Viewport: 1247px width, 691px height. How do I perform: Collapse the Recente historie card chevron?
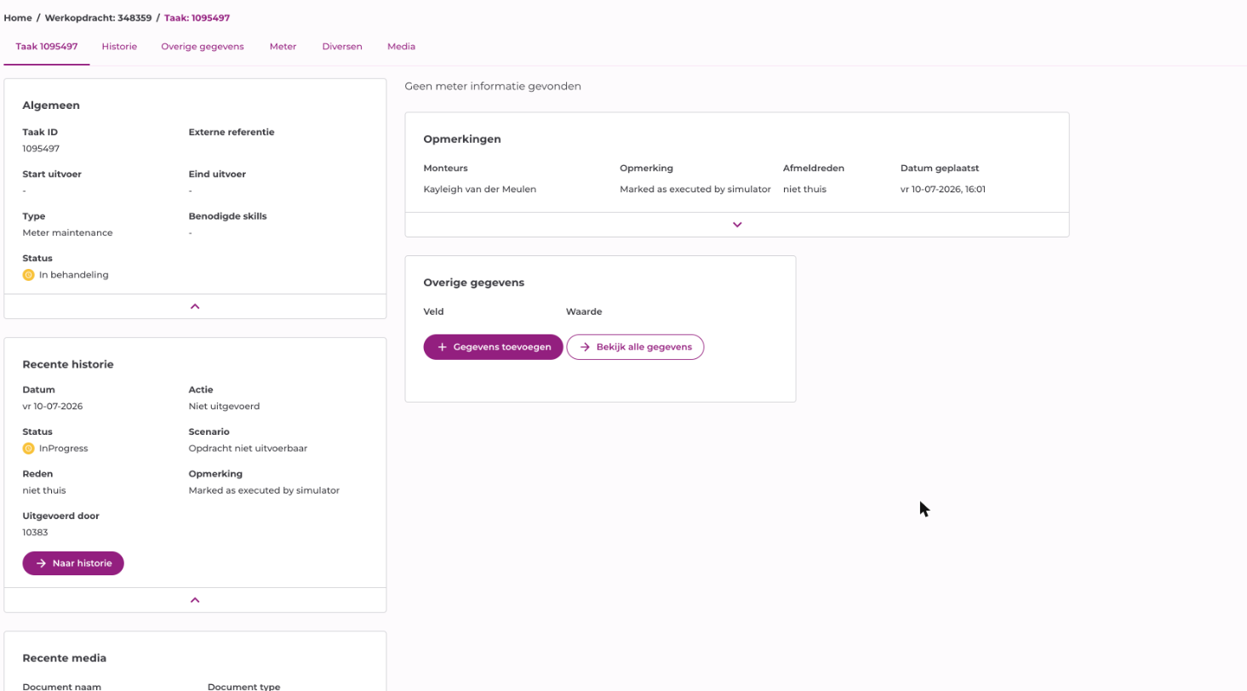[195, 600]
